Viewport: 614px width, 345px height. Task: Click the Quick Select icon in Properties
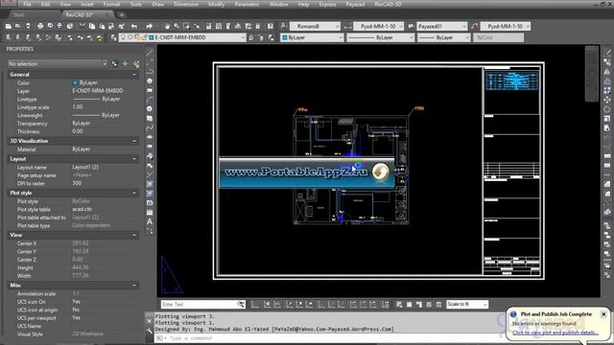click(136, 64)
